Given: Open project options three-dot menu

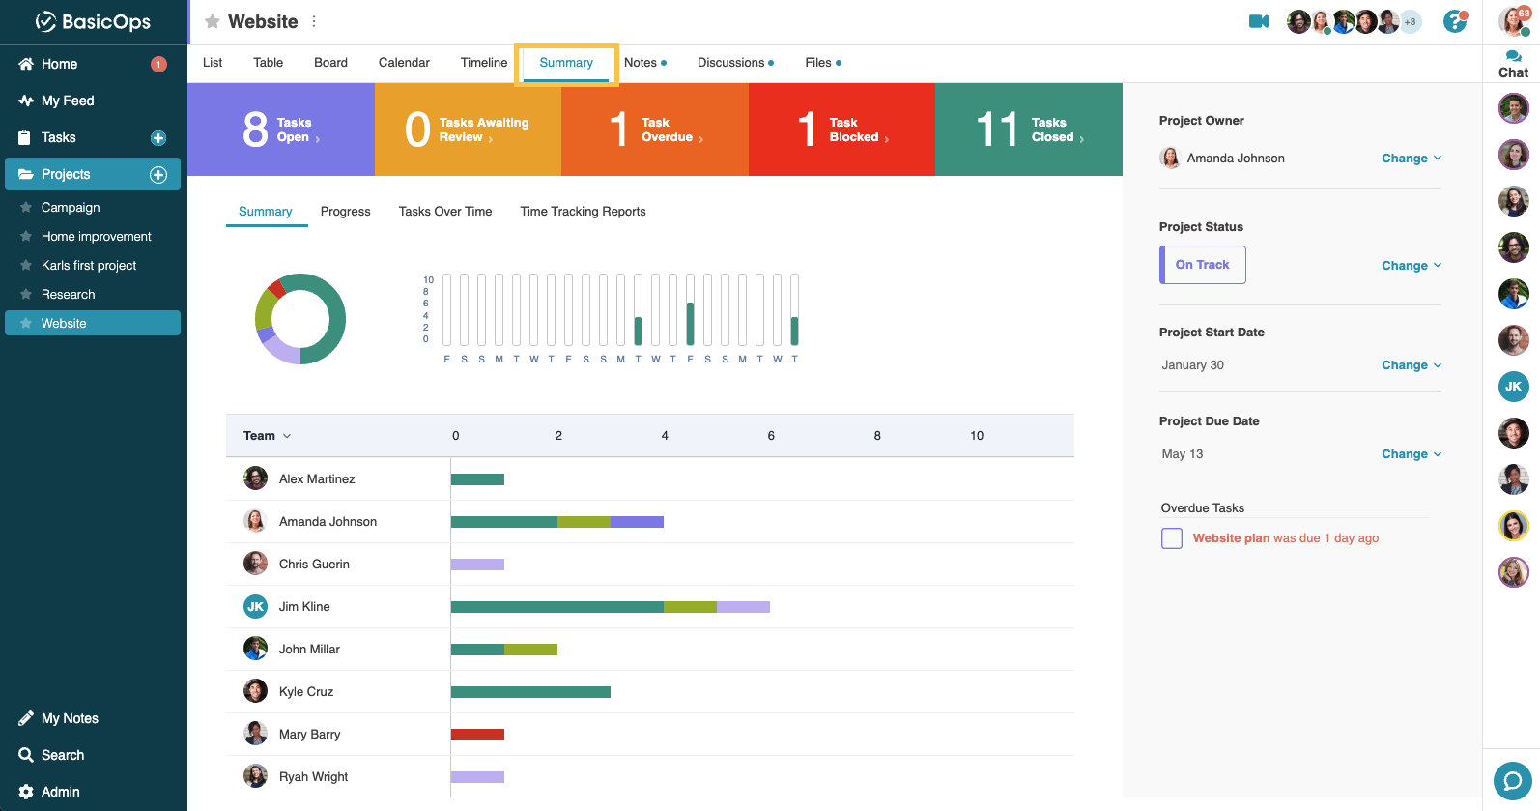Looking at the screenshot, I should [314, 21].
